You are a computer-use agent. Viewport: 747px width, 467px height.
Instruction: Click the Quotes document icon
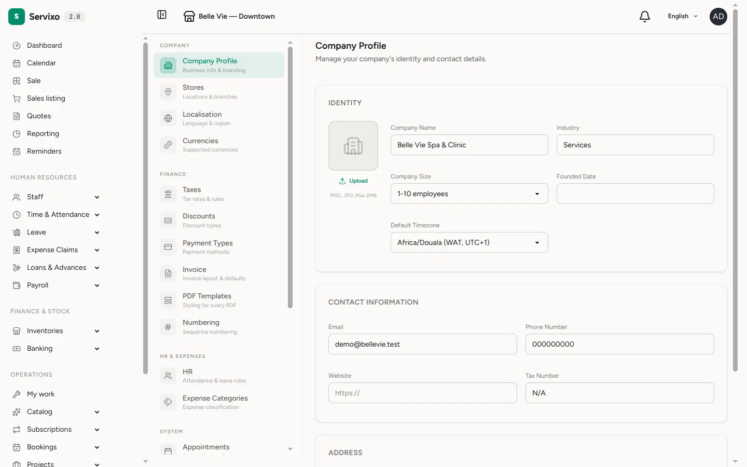[x=17, y=116]
